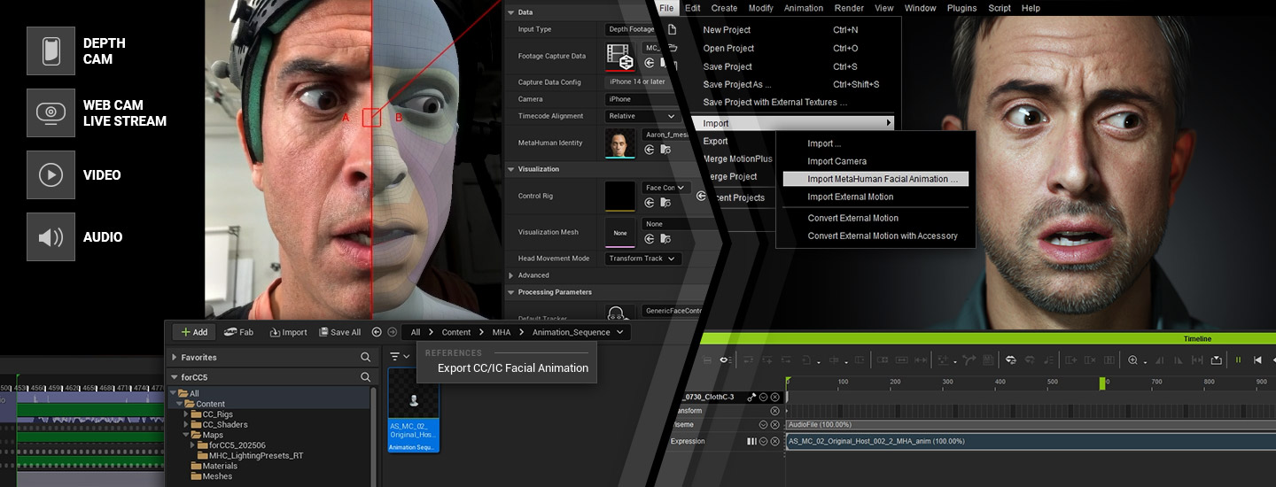The height and width of the screenshot is (487, 1276).
Task: Expand the CC_Rigs folder in tree
Action: [186, 414]
